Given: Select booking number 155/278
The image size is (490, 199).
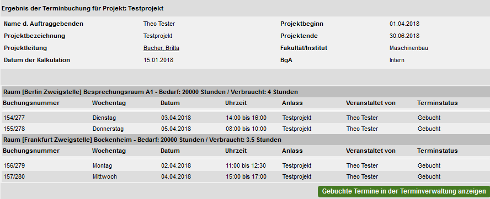Looking at the screenshot, I should tap(14, 129).
